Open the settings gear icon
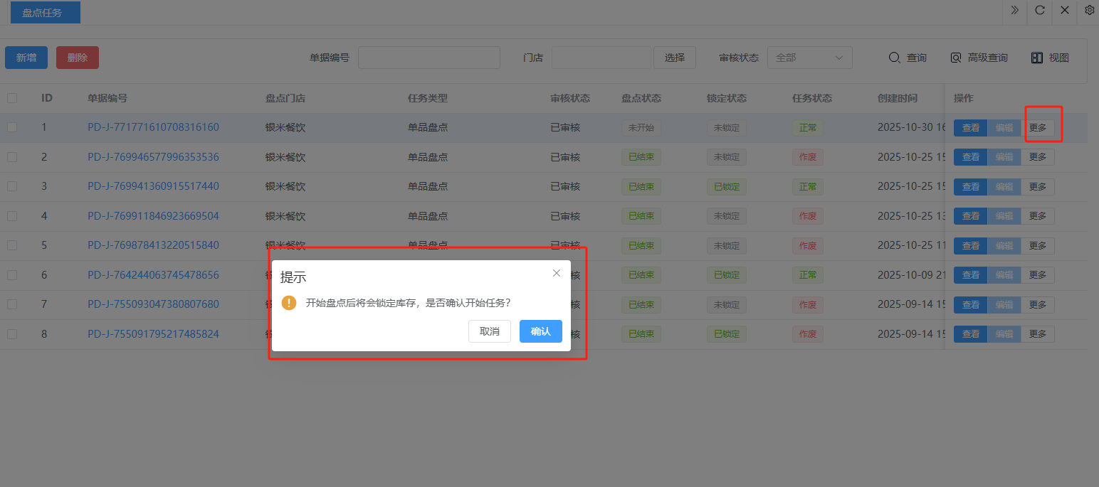The image size is (1099, 487). click(1090, 10)
